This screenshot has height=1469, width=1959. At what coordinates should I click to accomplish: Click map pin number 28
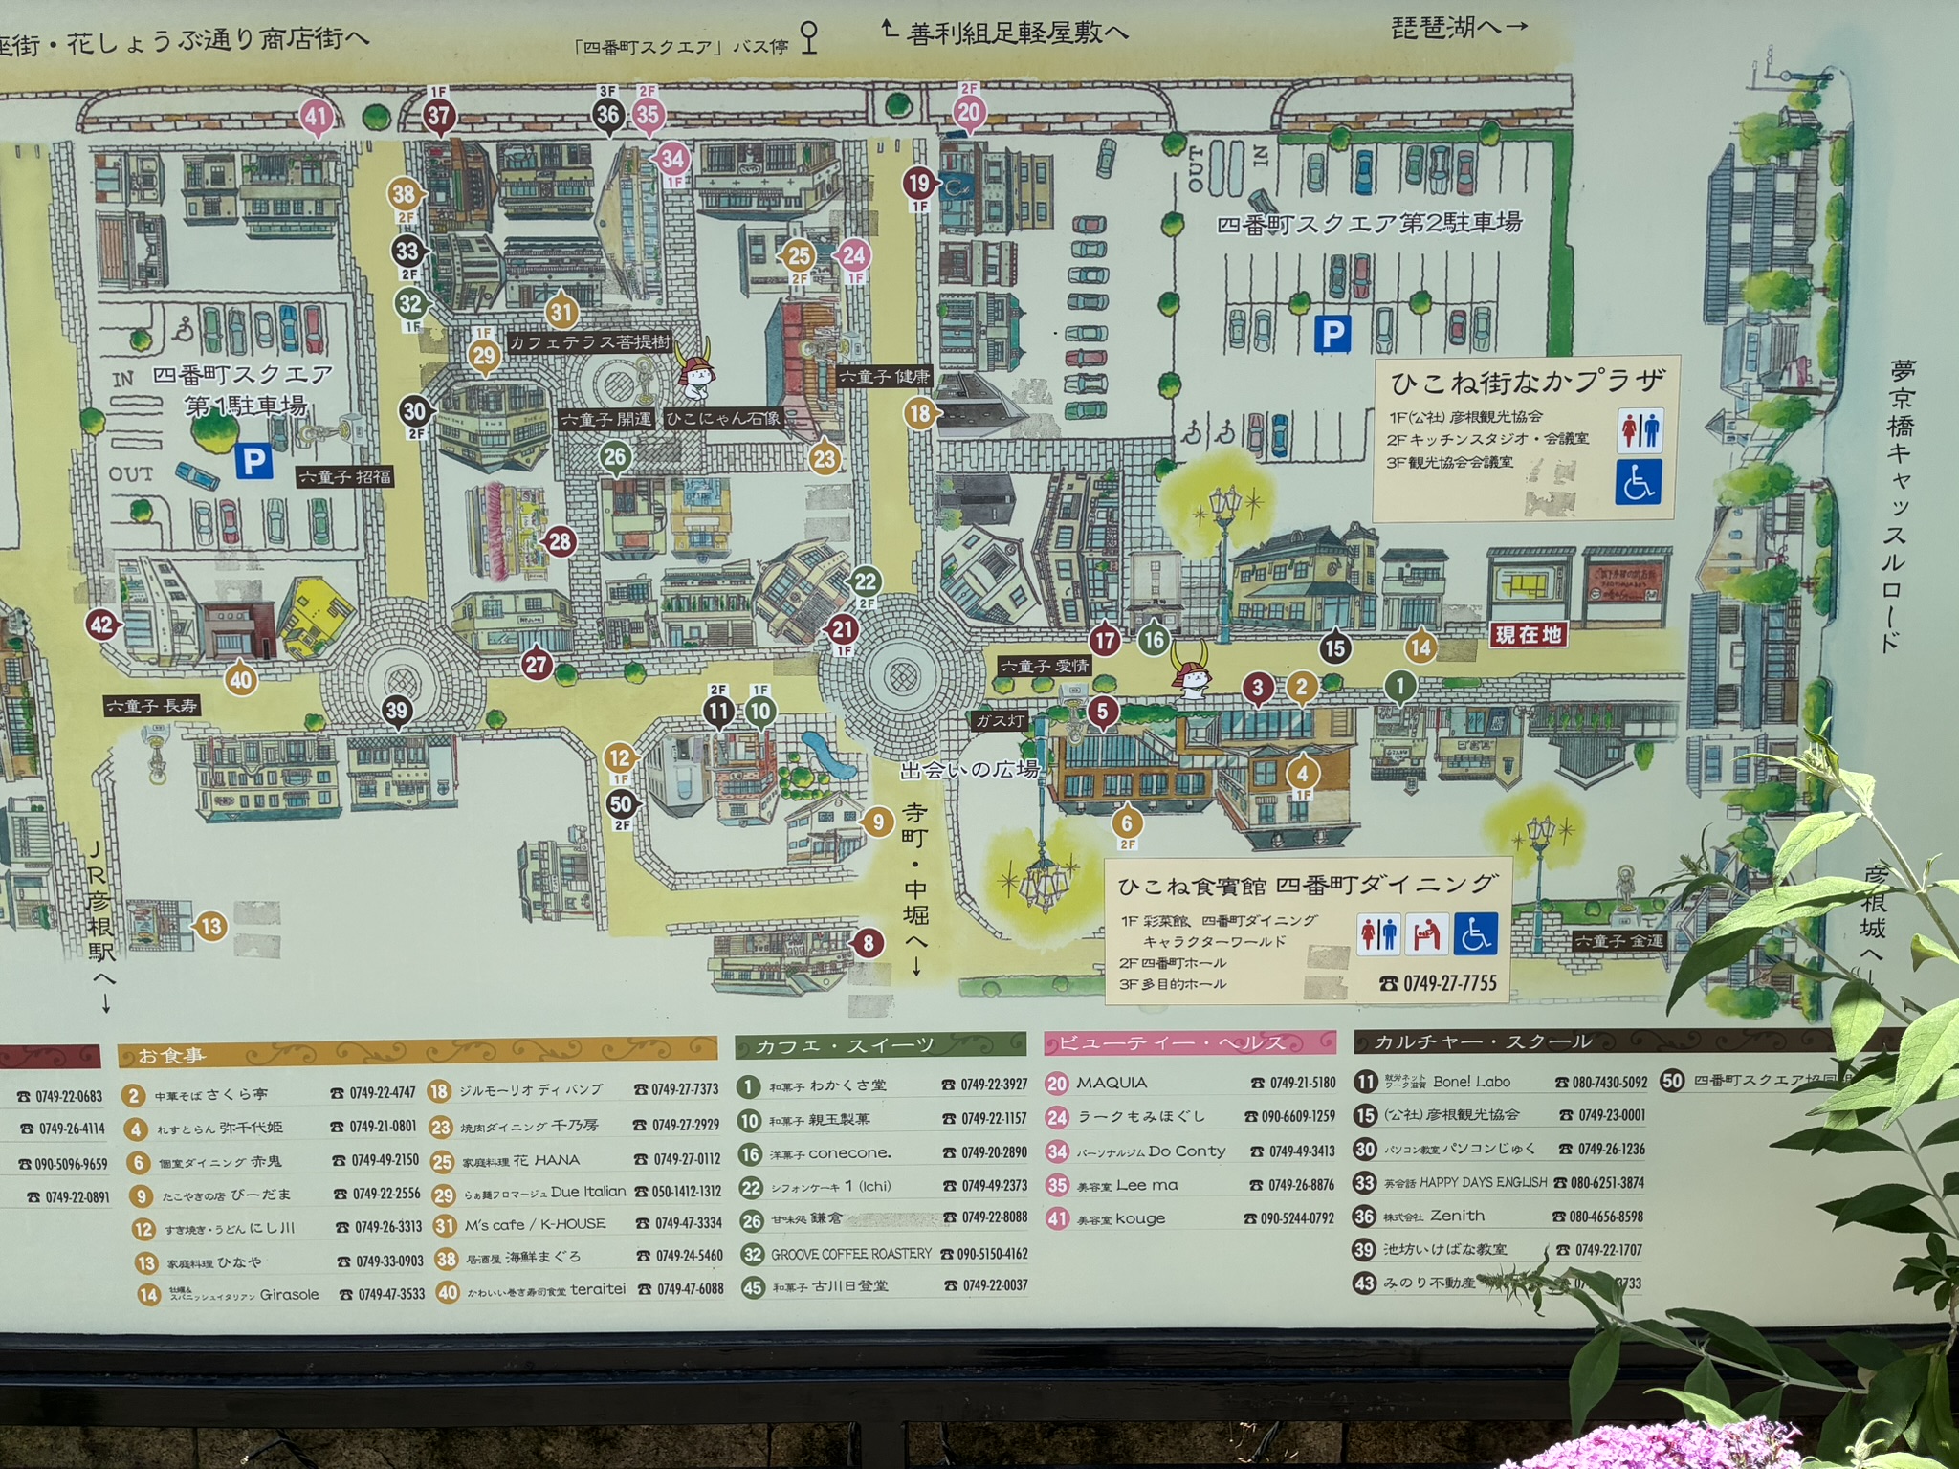click(x=559, y=541)
